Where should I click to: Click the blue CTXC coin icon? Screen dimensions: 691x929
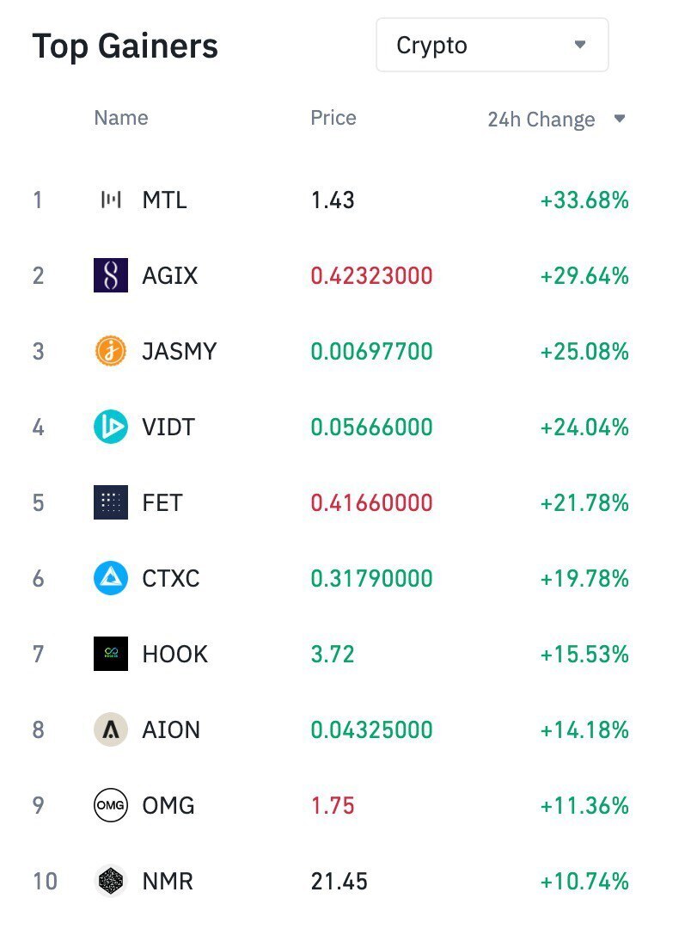(111, 579)
